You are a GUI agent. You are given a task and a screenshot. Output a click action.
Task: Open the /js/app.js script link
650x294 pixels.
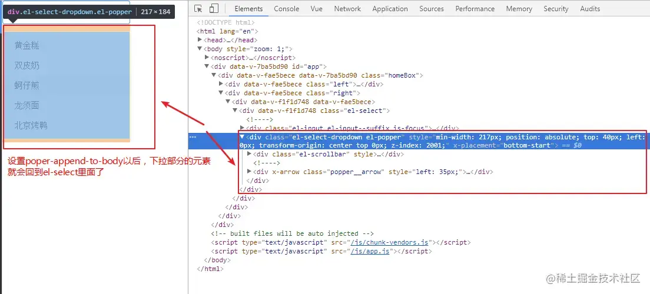[370, 251]
